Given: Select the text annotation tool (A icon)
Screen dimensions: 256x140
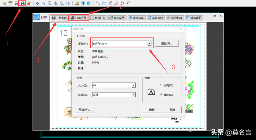Looking at the screenshot, I should pyautogui.click(x=110, y=3).
